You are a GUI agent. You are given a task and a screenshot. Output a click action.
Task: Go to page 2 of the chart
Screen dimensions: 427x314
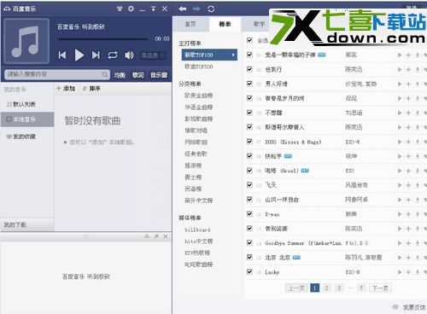point(327,288)
